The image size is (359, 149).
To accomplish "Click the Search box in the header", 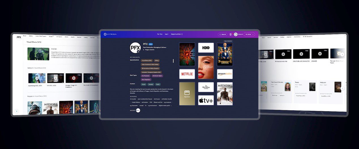I will [223, 34].
